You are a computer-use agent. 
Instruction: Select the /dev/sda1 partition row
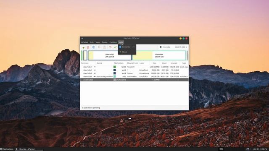click(x=134, y=67)
